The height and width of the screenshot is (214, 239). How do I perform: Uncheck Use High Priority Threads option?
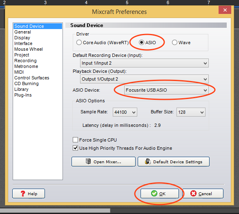75,148
